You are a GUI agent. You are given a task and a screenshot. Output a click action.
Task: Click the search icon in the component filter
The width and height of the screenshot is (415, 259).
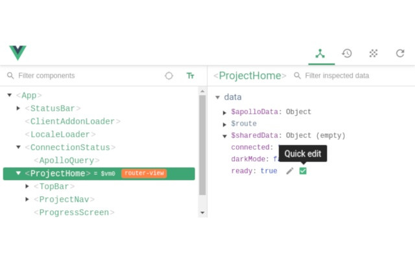tap(10, 76)
